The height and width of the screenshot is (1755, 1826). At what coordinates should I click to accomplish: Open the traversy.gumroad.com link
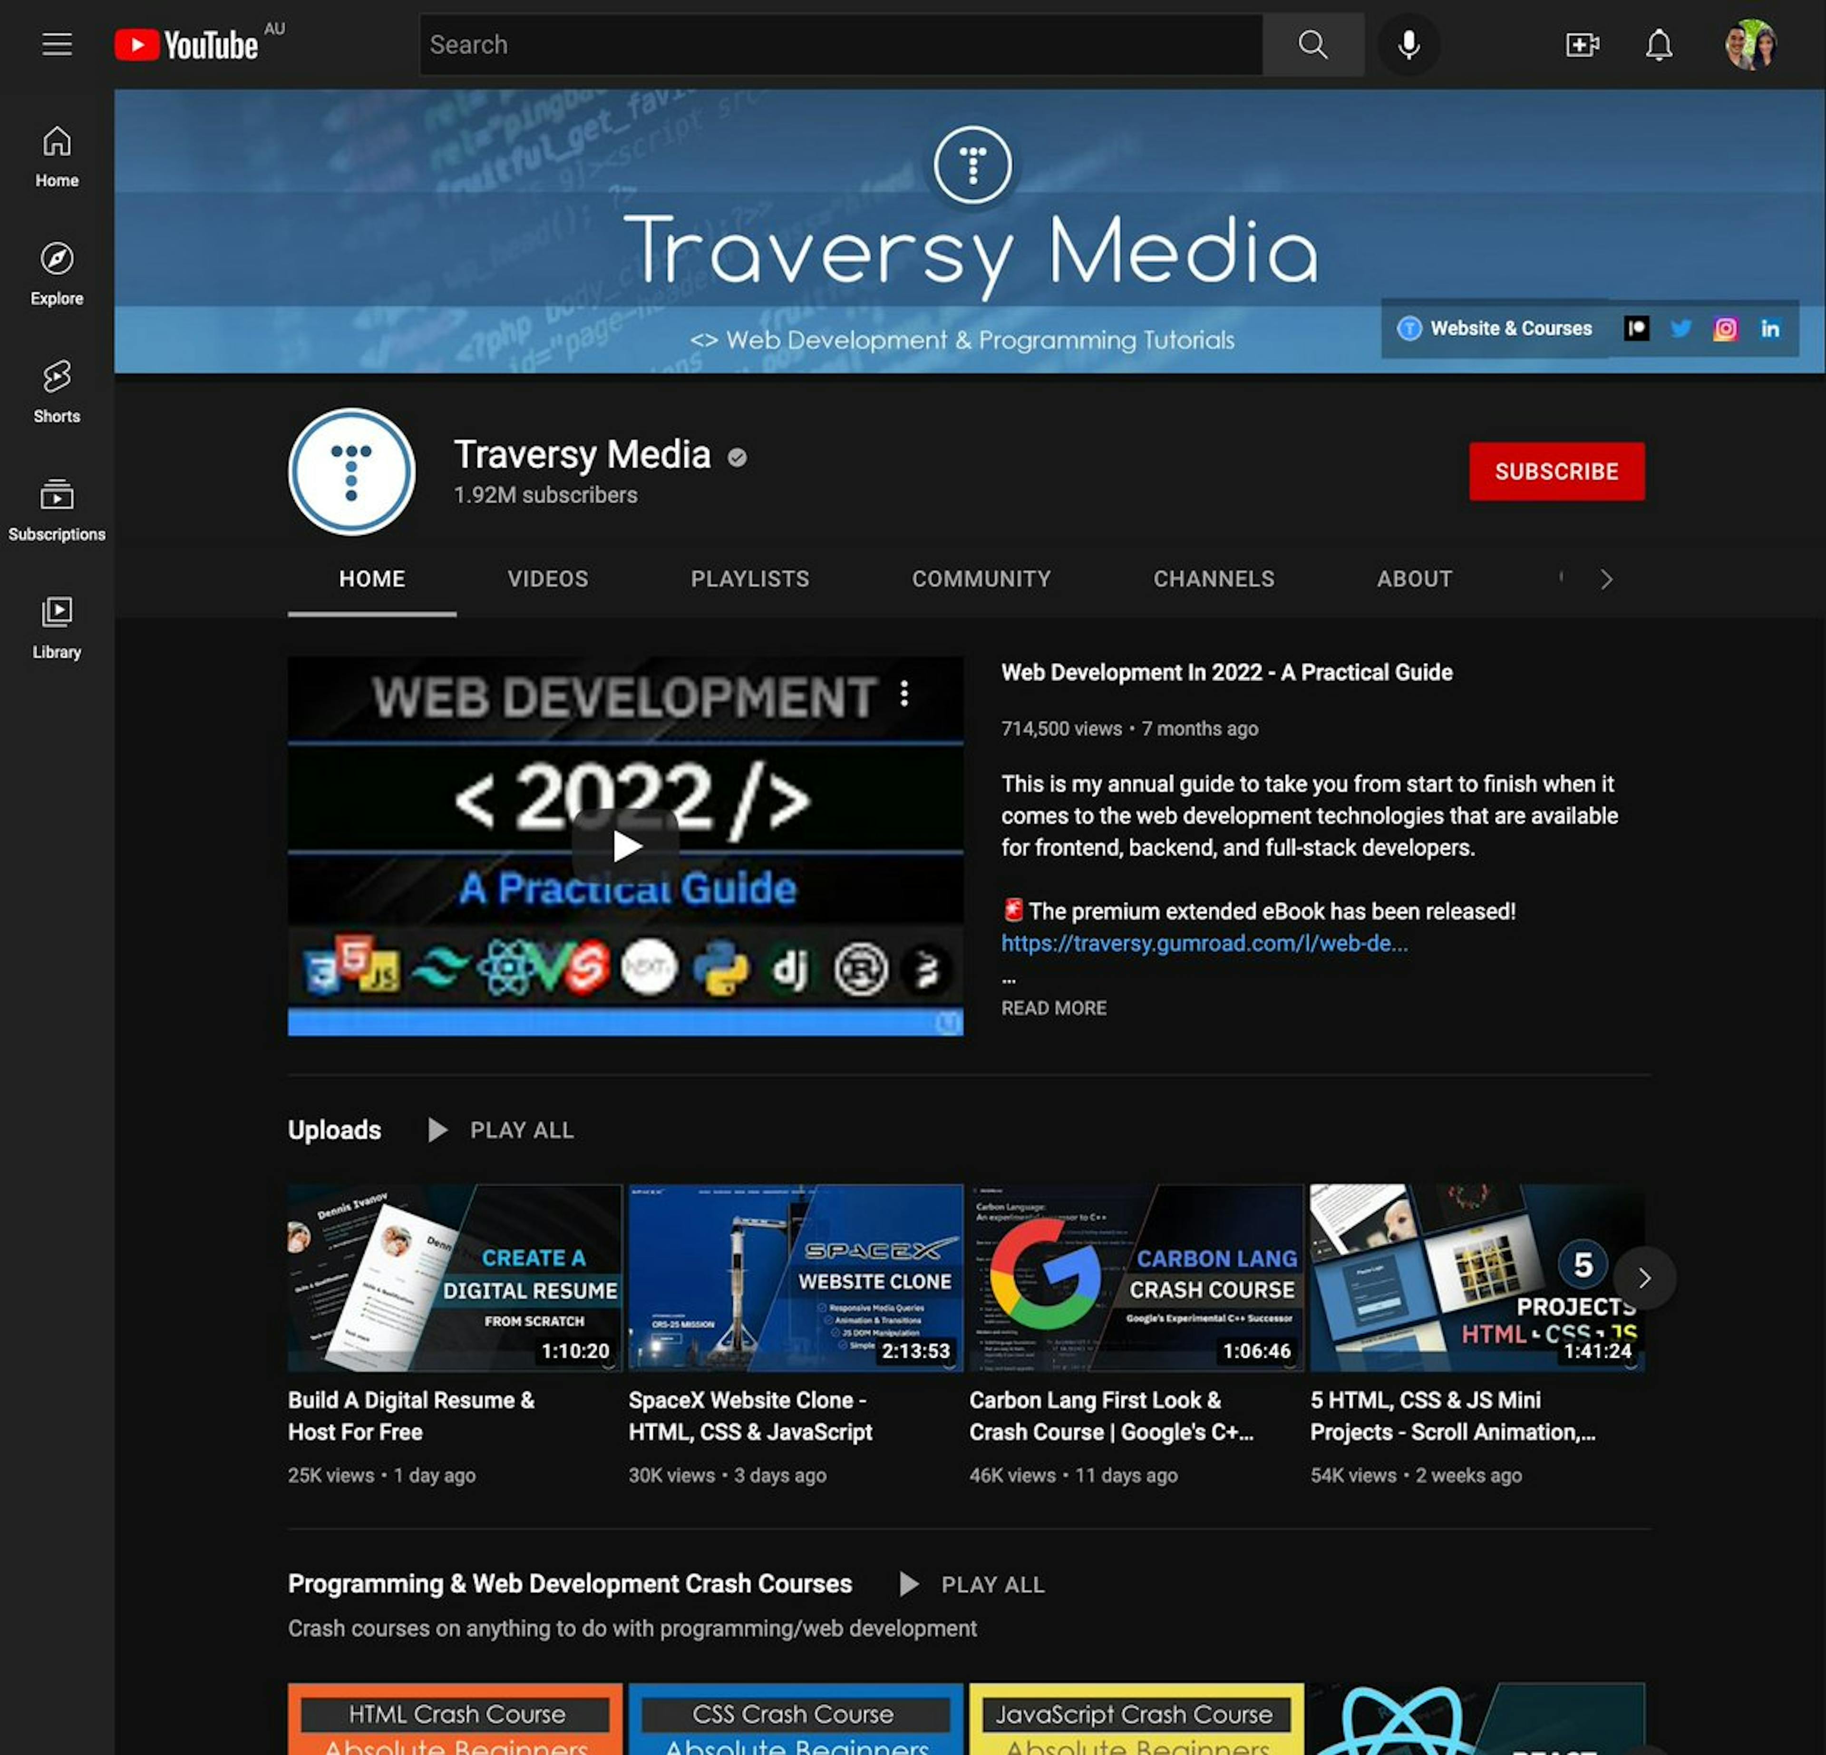point(1204,943)
